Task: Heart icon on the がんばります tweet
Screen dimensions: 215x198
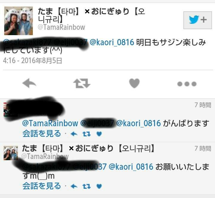Action: (99, 134)
